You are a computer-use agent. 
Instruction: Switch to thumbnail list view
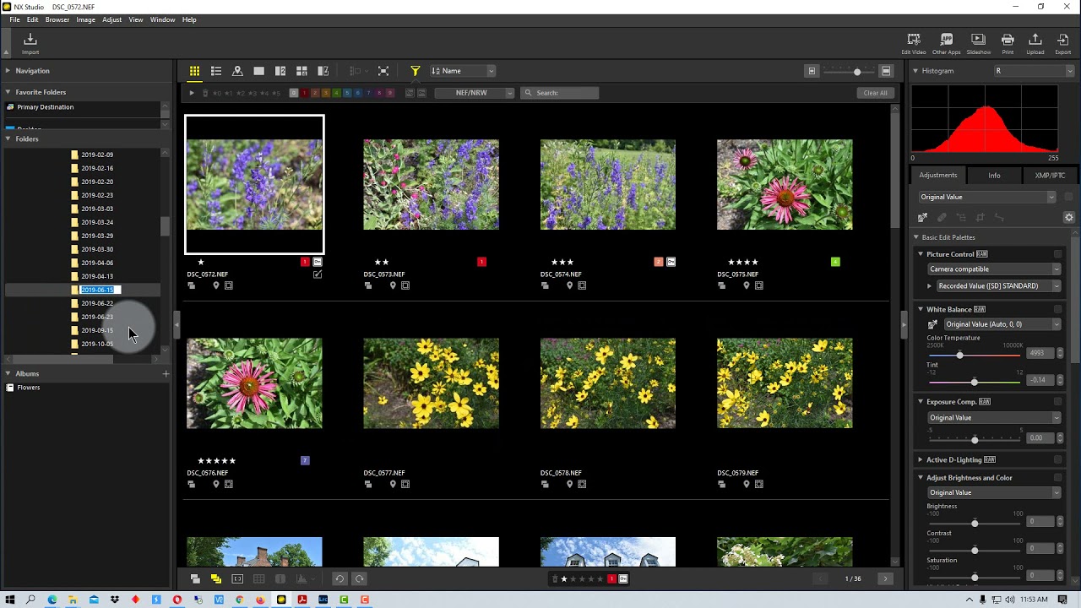pyautogui.click(x=216, y=71)
